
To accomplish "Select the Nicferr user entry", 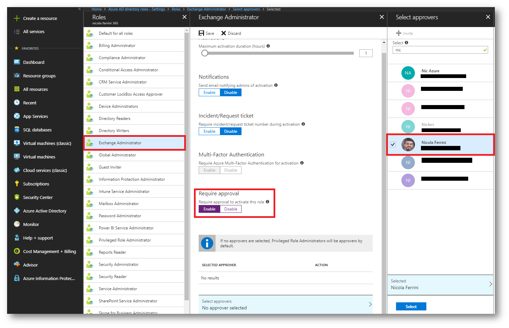I will (x=440, y=127).
